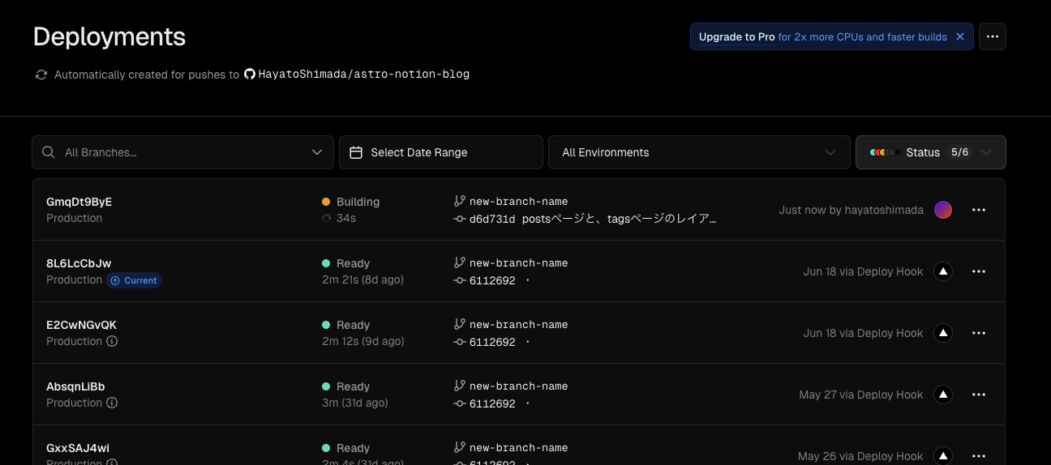Click the calendar icon in date range

click(x=355, y=152)
